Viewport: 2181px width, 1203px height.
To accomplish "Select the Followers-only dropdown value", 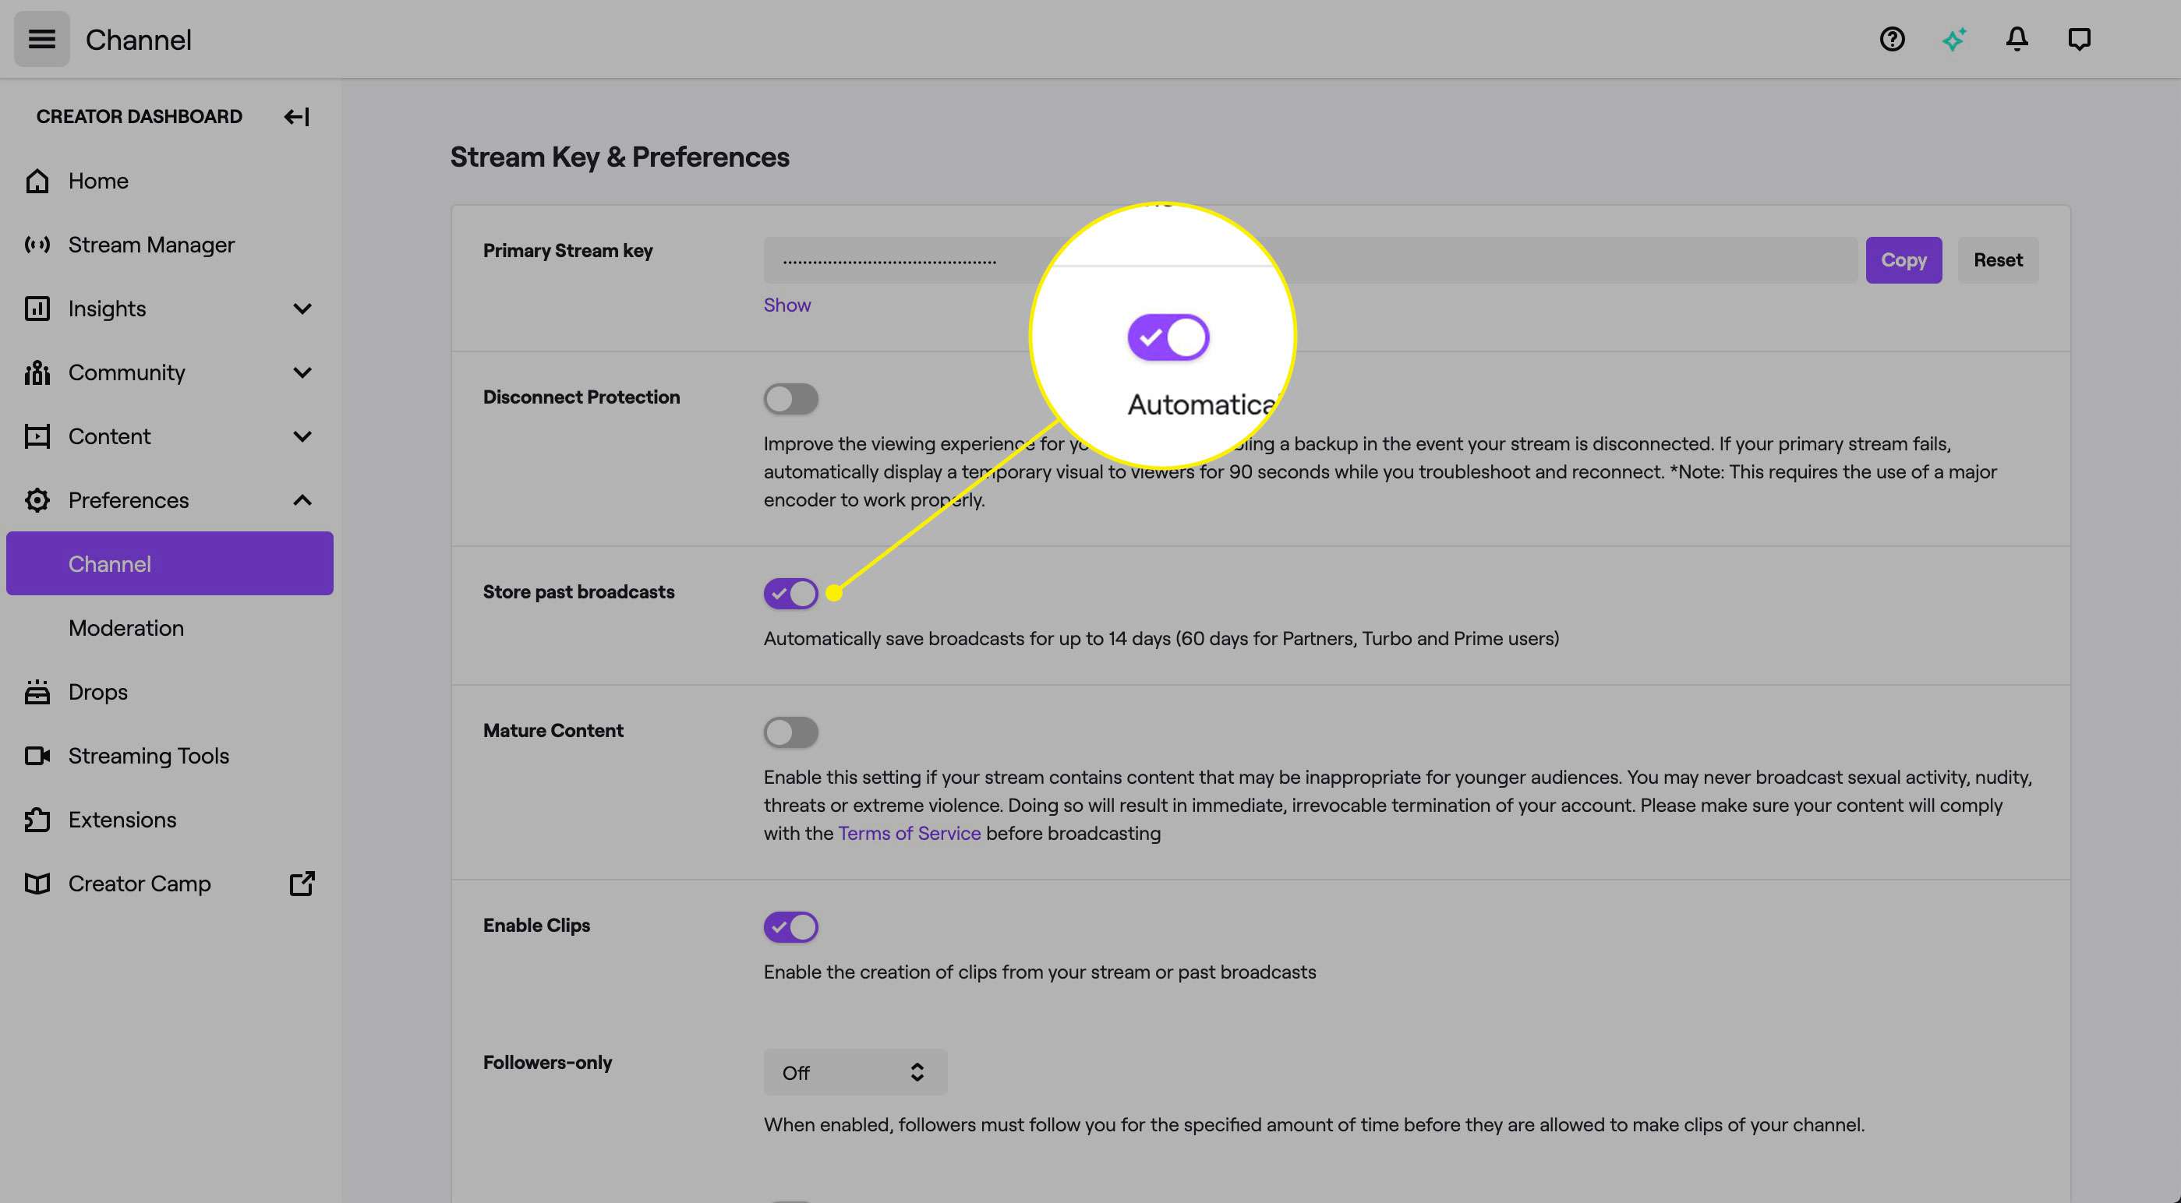I will 852,1070.
